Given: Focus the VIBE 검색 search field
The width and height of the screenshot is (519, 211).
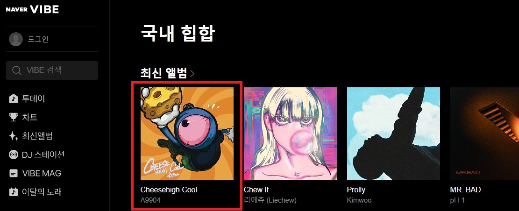Looking at the screenshot, I should pyautogui.click(x=52, y=70).
